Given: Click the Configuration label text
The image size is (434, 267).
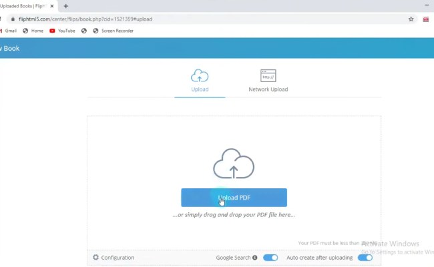Looking at the screenshot, I should (x=118, y=258).
